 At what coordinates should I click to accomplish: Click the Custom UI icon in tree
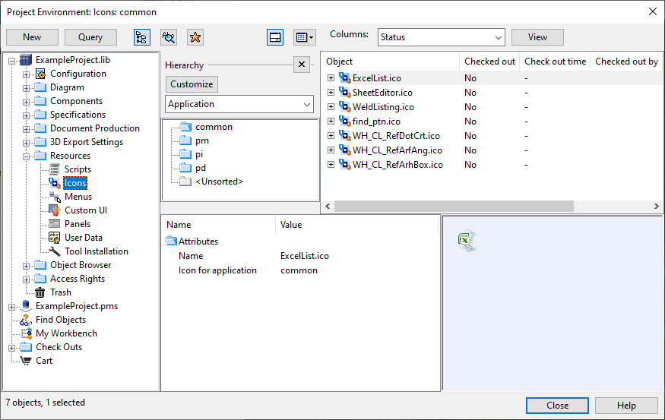[x=54, y=210]
